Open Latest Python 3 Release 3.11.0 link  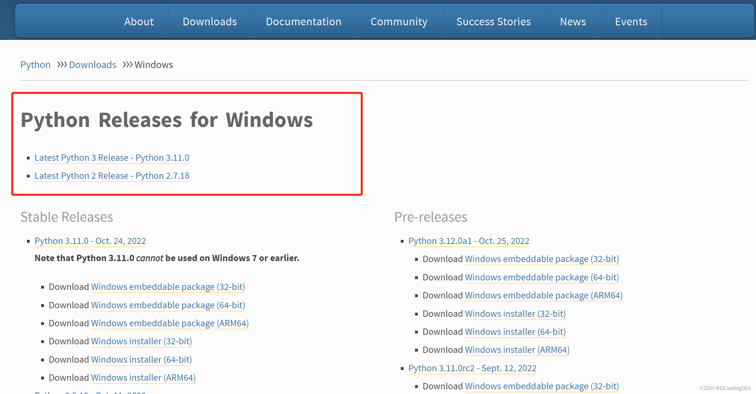tap(112, 158)
